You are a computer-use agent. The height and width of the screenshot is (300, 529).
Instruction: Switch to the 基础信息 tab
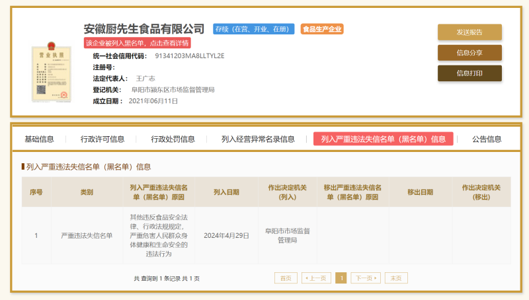coord(39,139)
